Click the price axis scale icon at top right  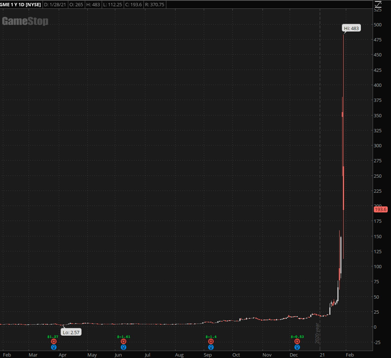[x=378, y=4]
